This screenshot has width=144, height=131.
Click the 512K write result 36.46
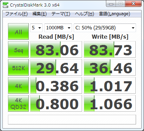[x=110, y=67]
